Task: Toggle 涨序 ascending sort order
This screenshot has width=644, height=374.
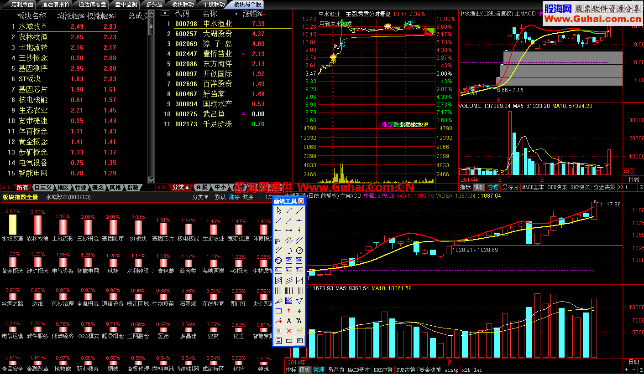Action: click(x=234, y=197)
